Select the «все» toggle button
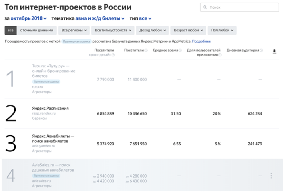284x192 pixels. [11, 30]
